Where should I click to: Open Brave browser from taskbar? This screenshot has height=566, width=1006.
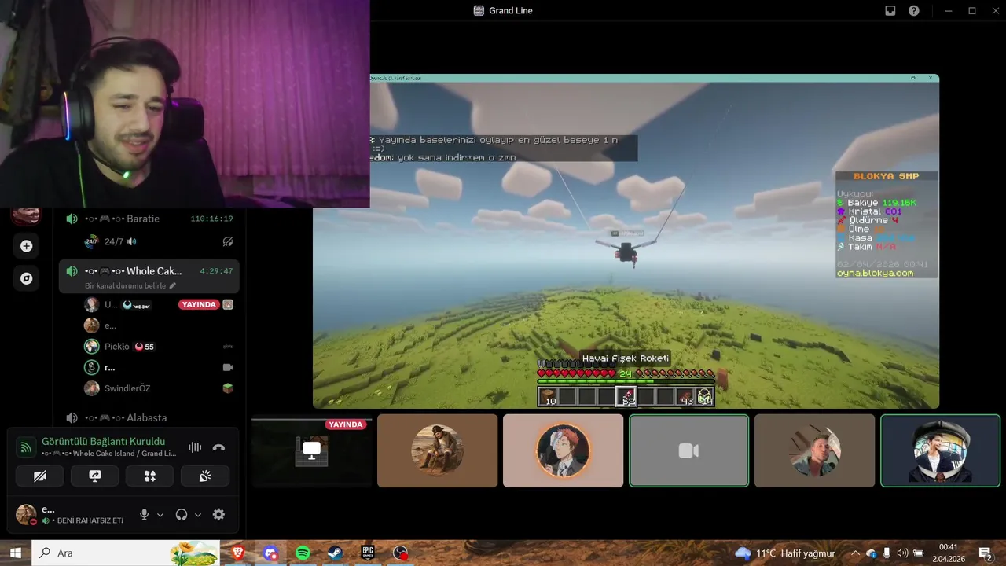tap(238, 553)
